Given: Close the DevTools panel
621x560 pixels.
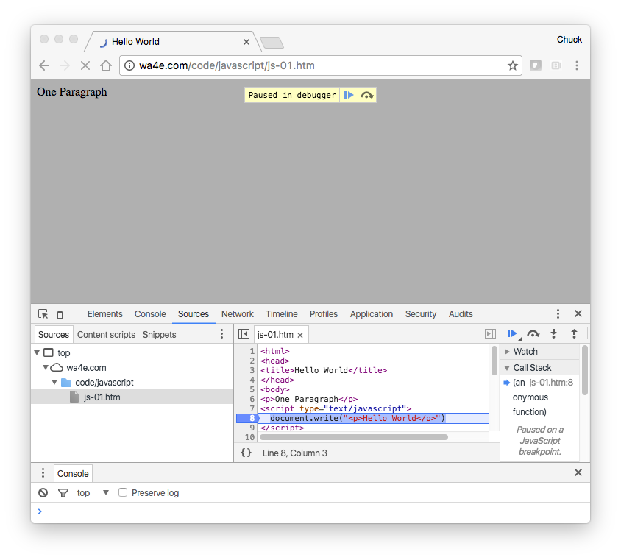Looking at the screenshot, I should click(x=578, y=313).
